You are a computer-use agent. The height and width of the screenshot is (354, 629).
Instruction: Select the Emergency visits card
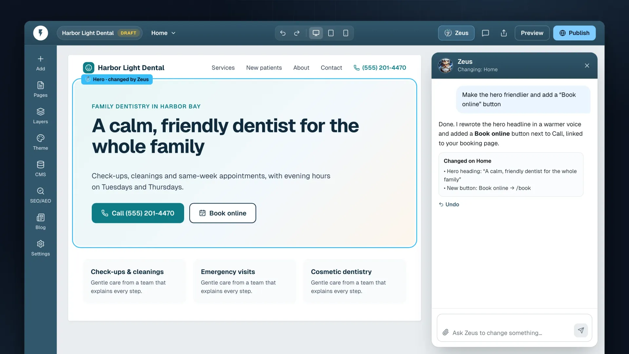click(x=244, y=281)
